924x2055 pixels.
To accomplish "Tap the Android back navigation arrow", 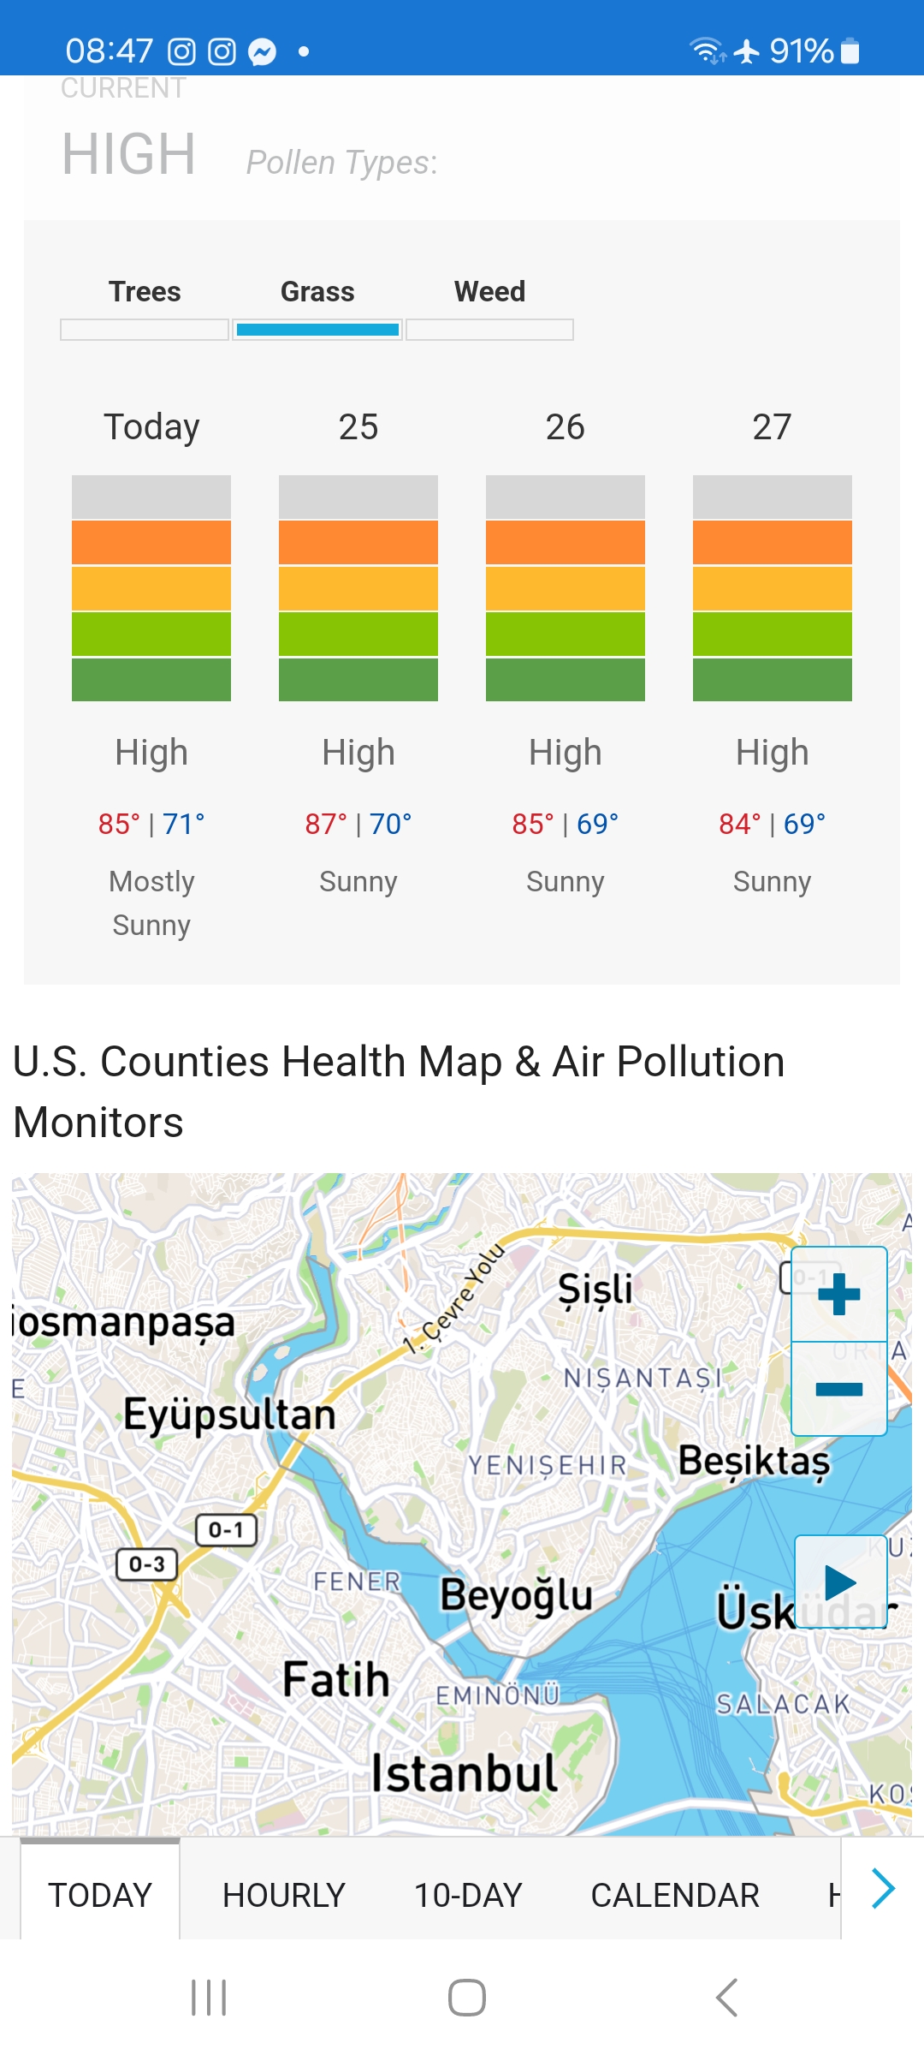I will 726,1998.
